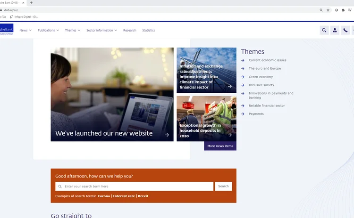Expand the Themes dropdown menu
The height and width of the screenshot is (218, 354).
(73, 30)
